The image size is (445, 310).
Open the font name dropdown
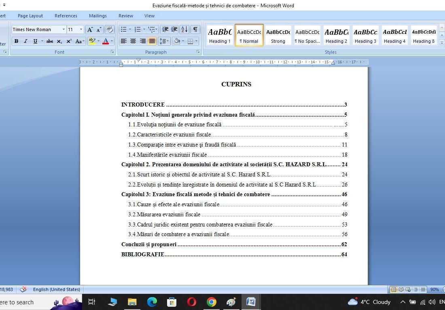pos(64,29)
